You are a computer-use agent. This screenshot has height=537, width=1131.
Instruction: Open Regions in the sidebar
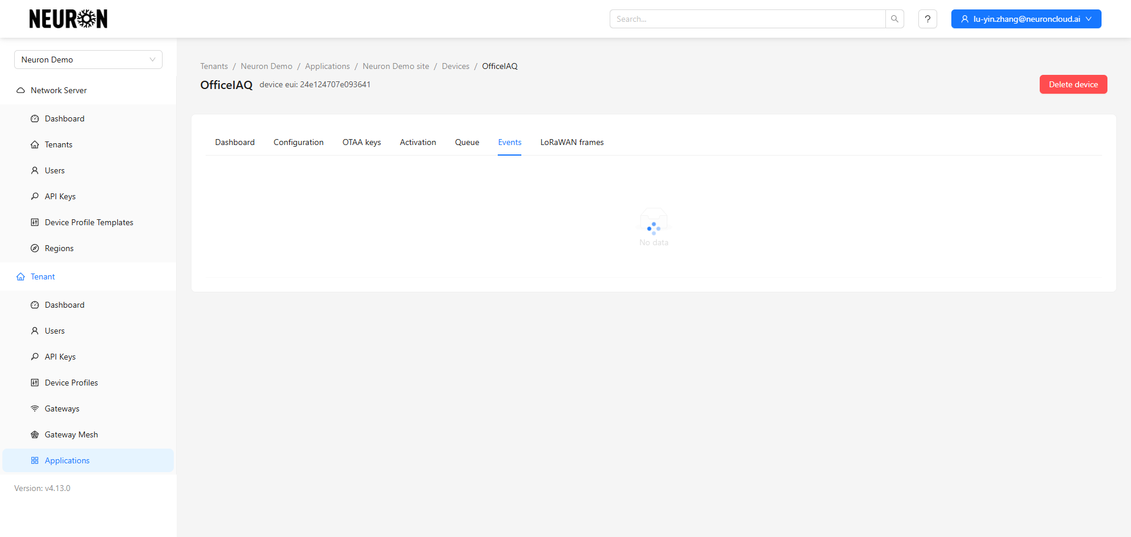coord(88,248)
